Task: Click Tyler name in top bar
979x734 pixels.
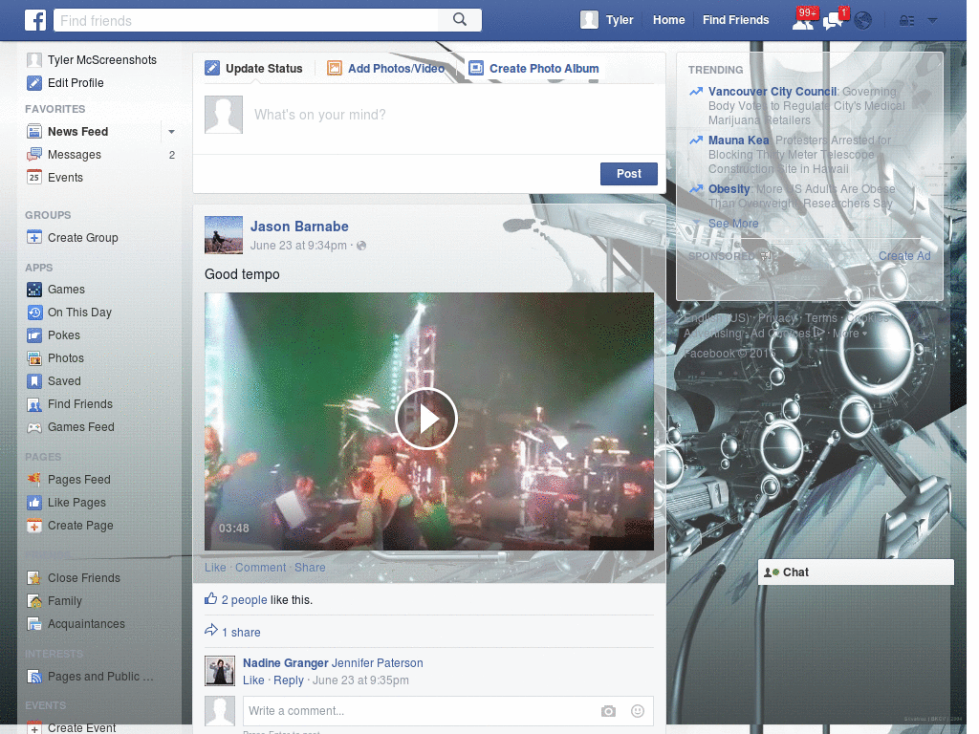Action: point(620,20)
